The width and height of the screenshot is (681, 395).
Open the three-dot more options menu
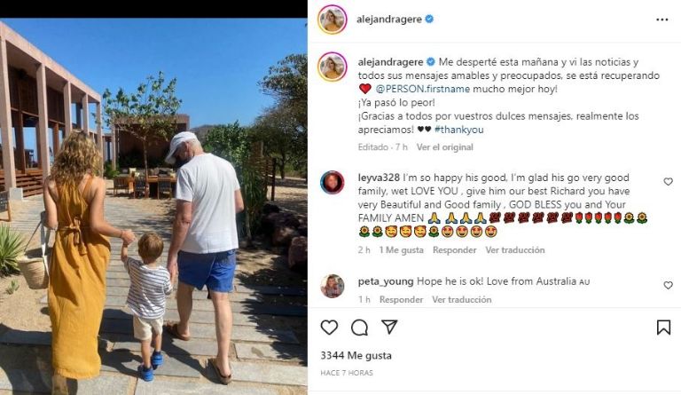pyautogui.click(x=661, y=20)
